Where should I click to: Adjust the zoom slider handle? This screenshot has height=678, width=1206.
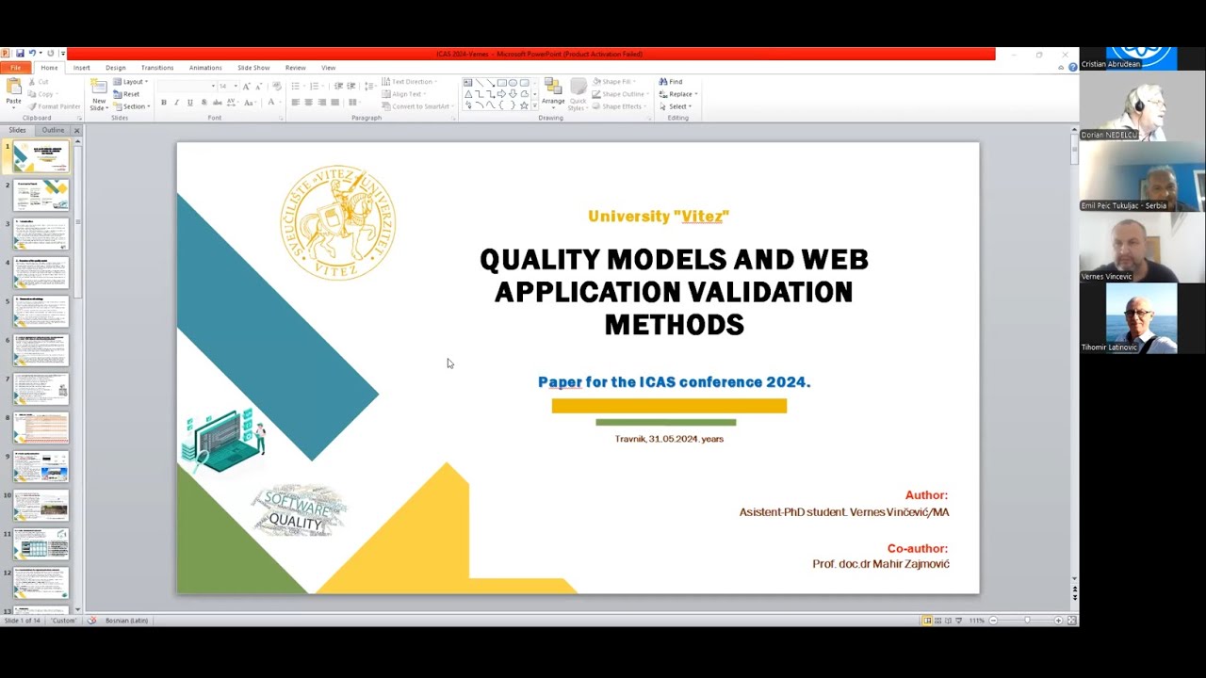pyautogui.click(x=1027, y=621)
